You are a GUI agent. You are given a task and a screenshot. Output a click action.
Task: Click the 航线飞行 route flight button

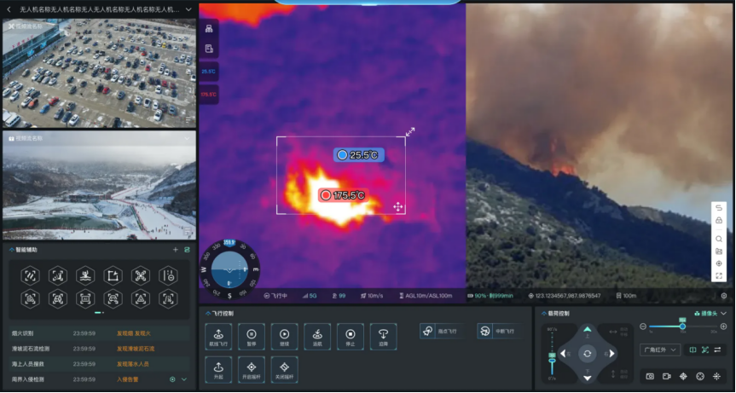coord(218,336)
